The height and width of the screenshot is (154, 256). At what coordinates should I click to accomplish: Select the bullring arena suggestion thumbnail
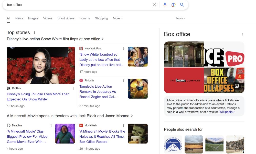[x=194, y=144]
